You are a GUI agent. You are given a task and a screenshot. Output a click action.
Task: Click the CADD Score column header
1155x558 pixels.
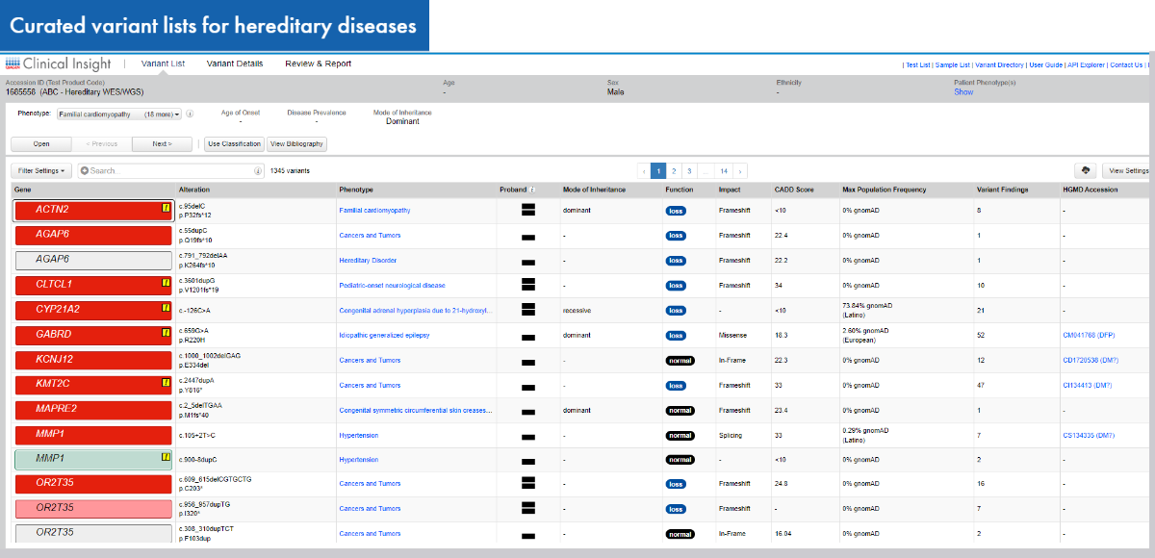coord(794,190)
